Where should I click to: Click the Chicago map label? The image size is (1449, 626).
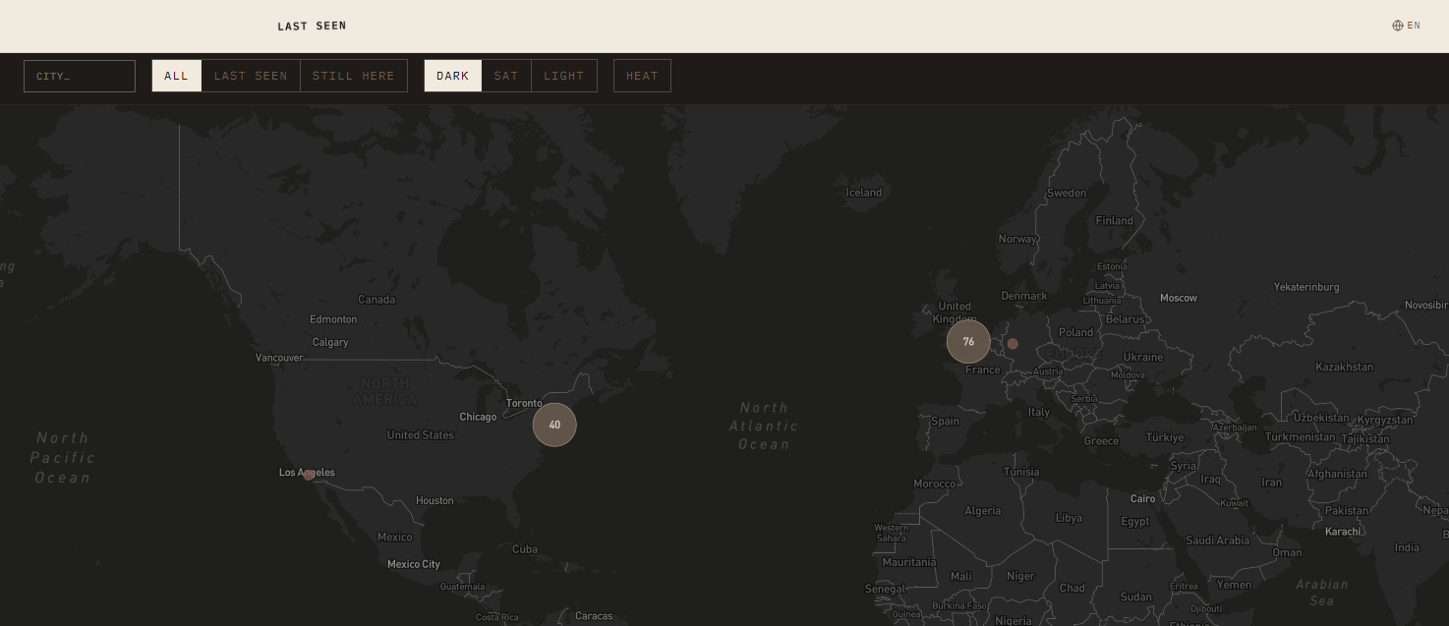478,417
